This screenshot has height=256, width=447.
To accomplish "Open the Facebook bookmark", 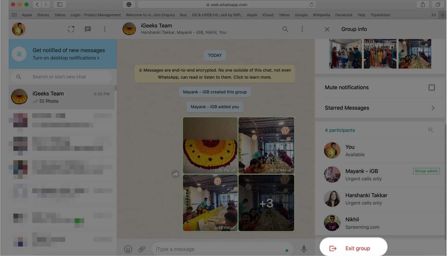I will point(344,15).
